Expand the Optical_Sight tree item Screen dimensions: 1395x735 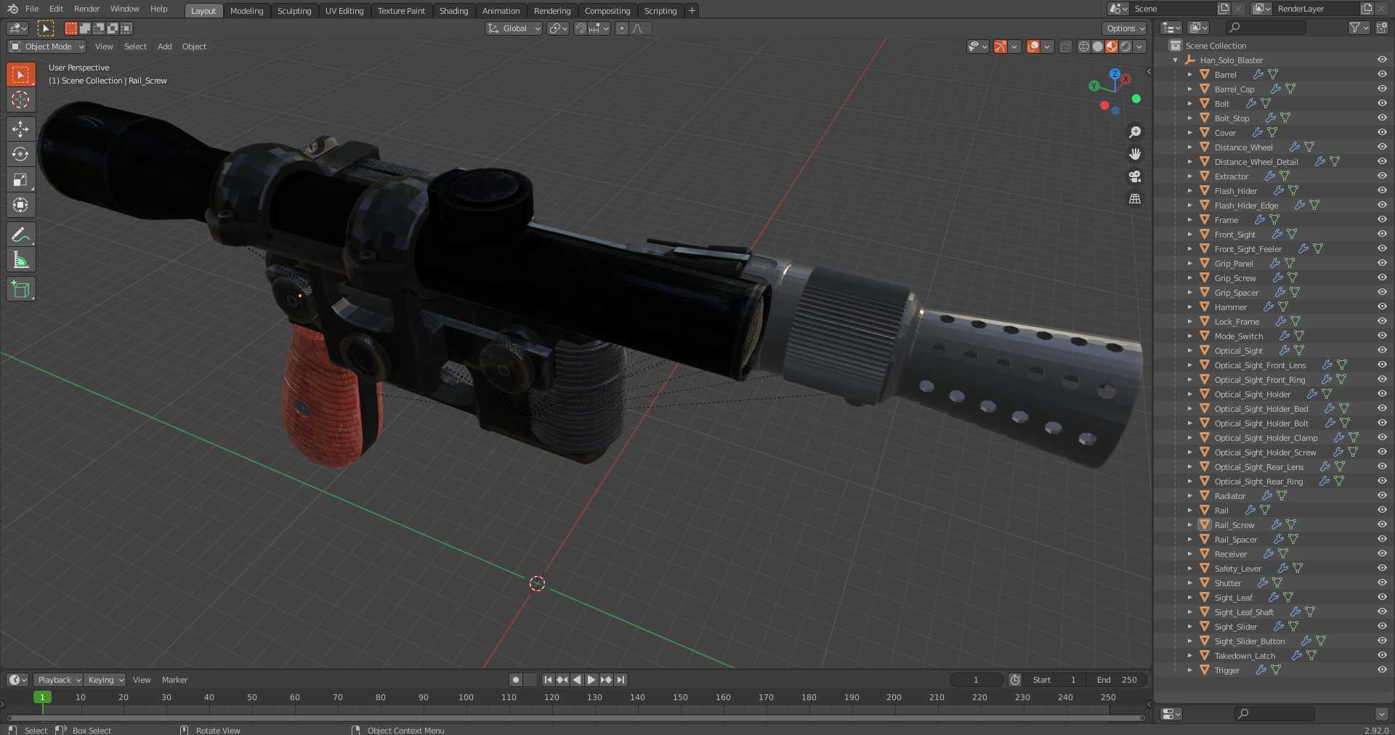pyautogui.click(x=1189, y=351)
